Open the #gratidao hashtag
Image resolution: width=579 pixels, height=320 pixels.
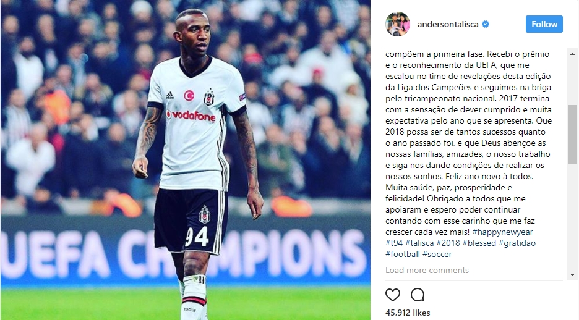click(x=517, y=243)
